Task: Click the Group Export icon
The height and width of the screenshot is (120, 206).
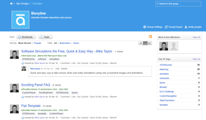Action: click(166, 27)
